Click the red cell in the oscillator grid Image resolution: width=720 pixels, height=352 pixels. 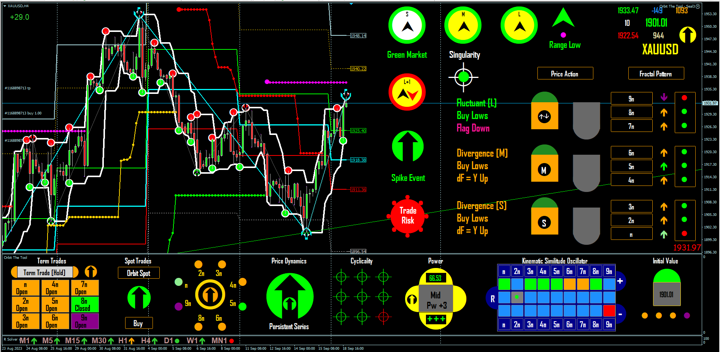click(609, 311)
